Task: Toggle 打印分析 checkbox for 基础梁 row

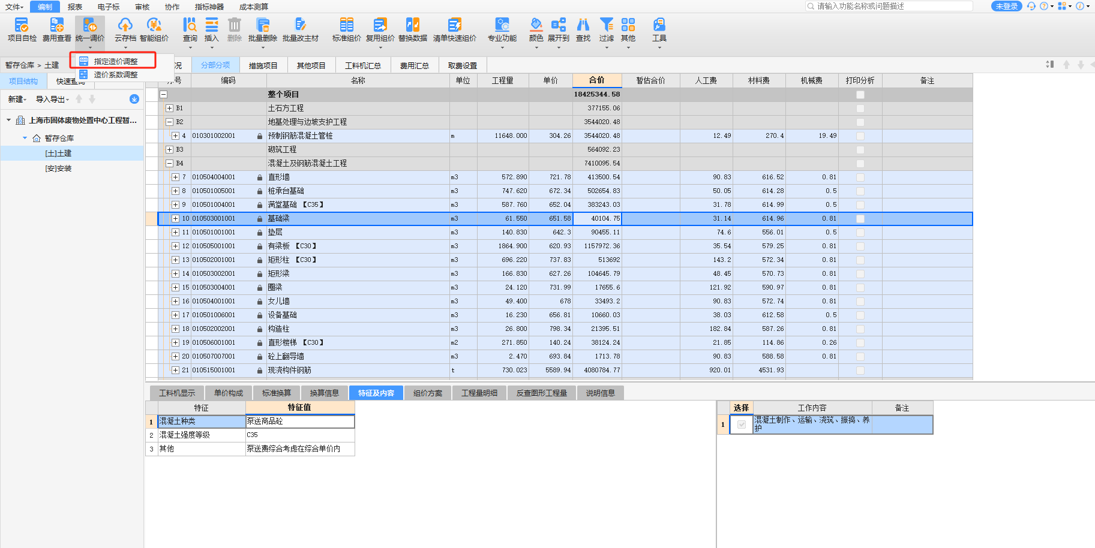Action: pos(860,219)
